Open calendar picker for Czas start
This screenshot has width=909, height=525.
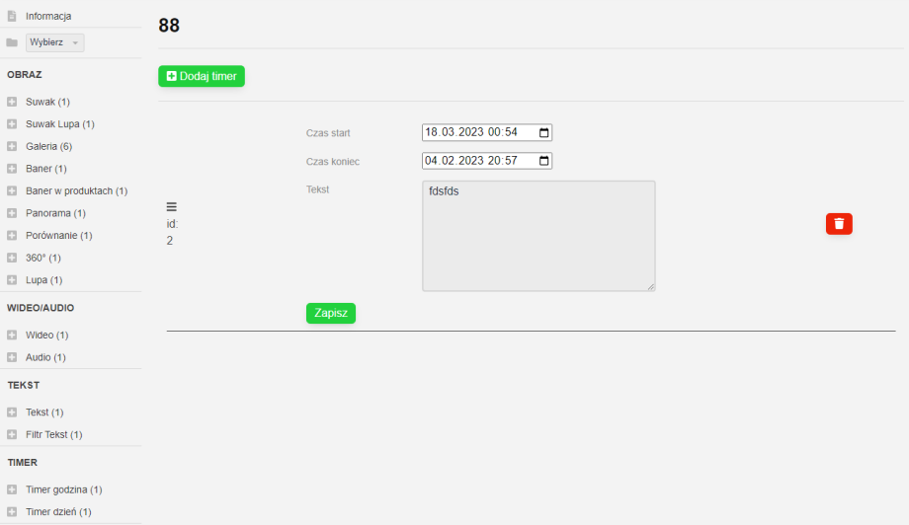tap(543, 132)
